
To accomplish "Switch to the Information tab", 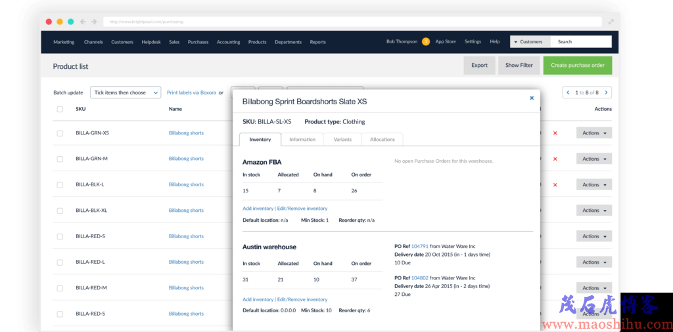I will [302, 140].
